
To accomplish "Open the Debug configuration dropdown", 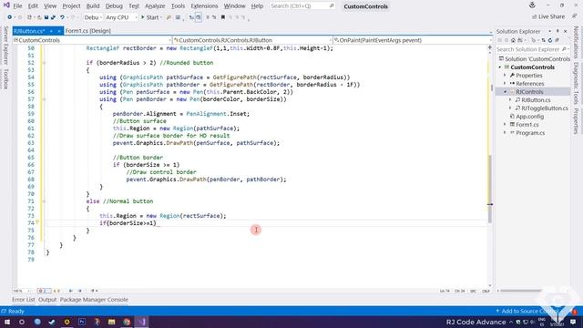I will [x=93, y=17].
